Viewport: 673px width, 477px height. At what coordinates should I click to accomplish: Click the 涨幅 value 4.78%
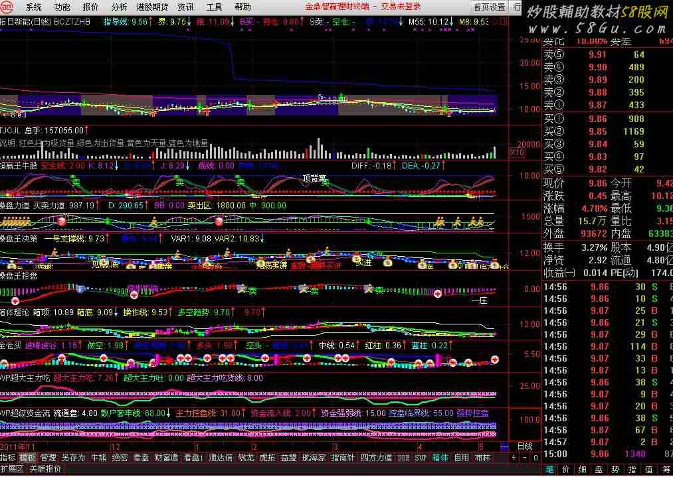(x=594, y=209)
